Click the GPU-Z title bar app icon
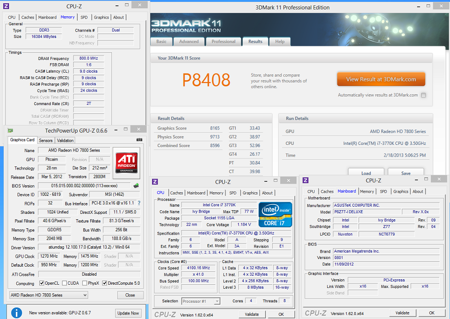The height and width of the screenshot is (319, 450). 10,131
